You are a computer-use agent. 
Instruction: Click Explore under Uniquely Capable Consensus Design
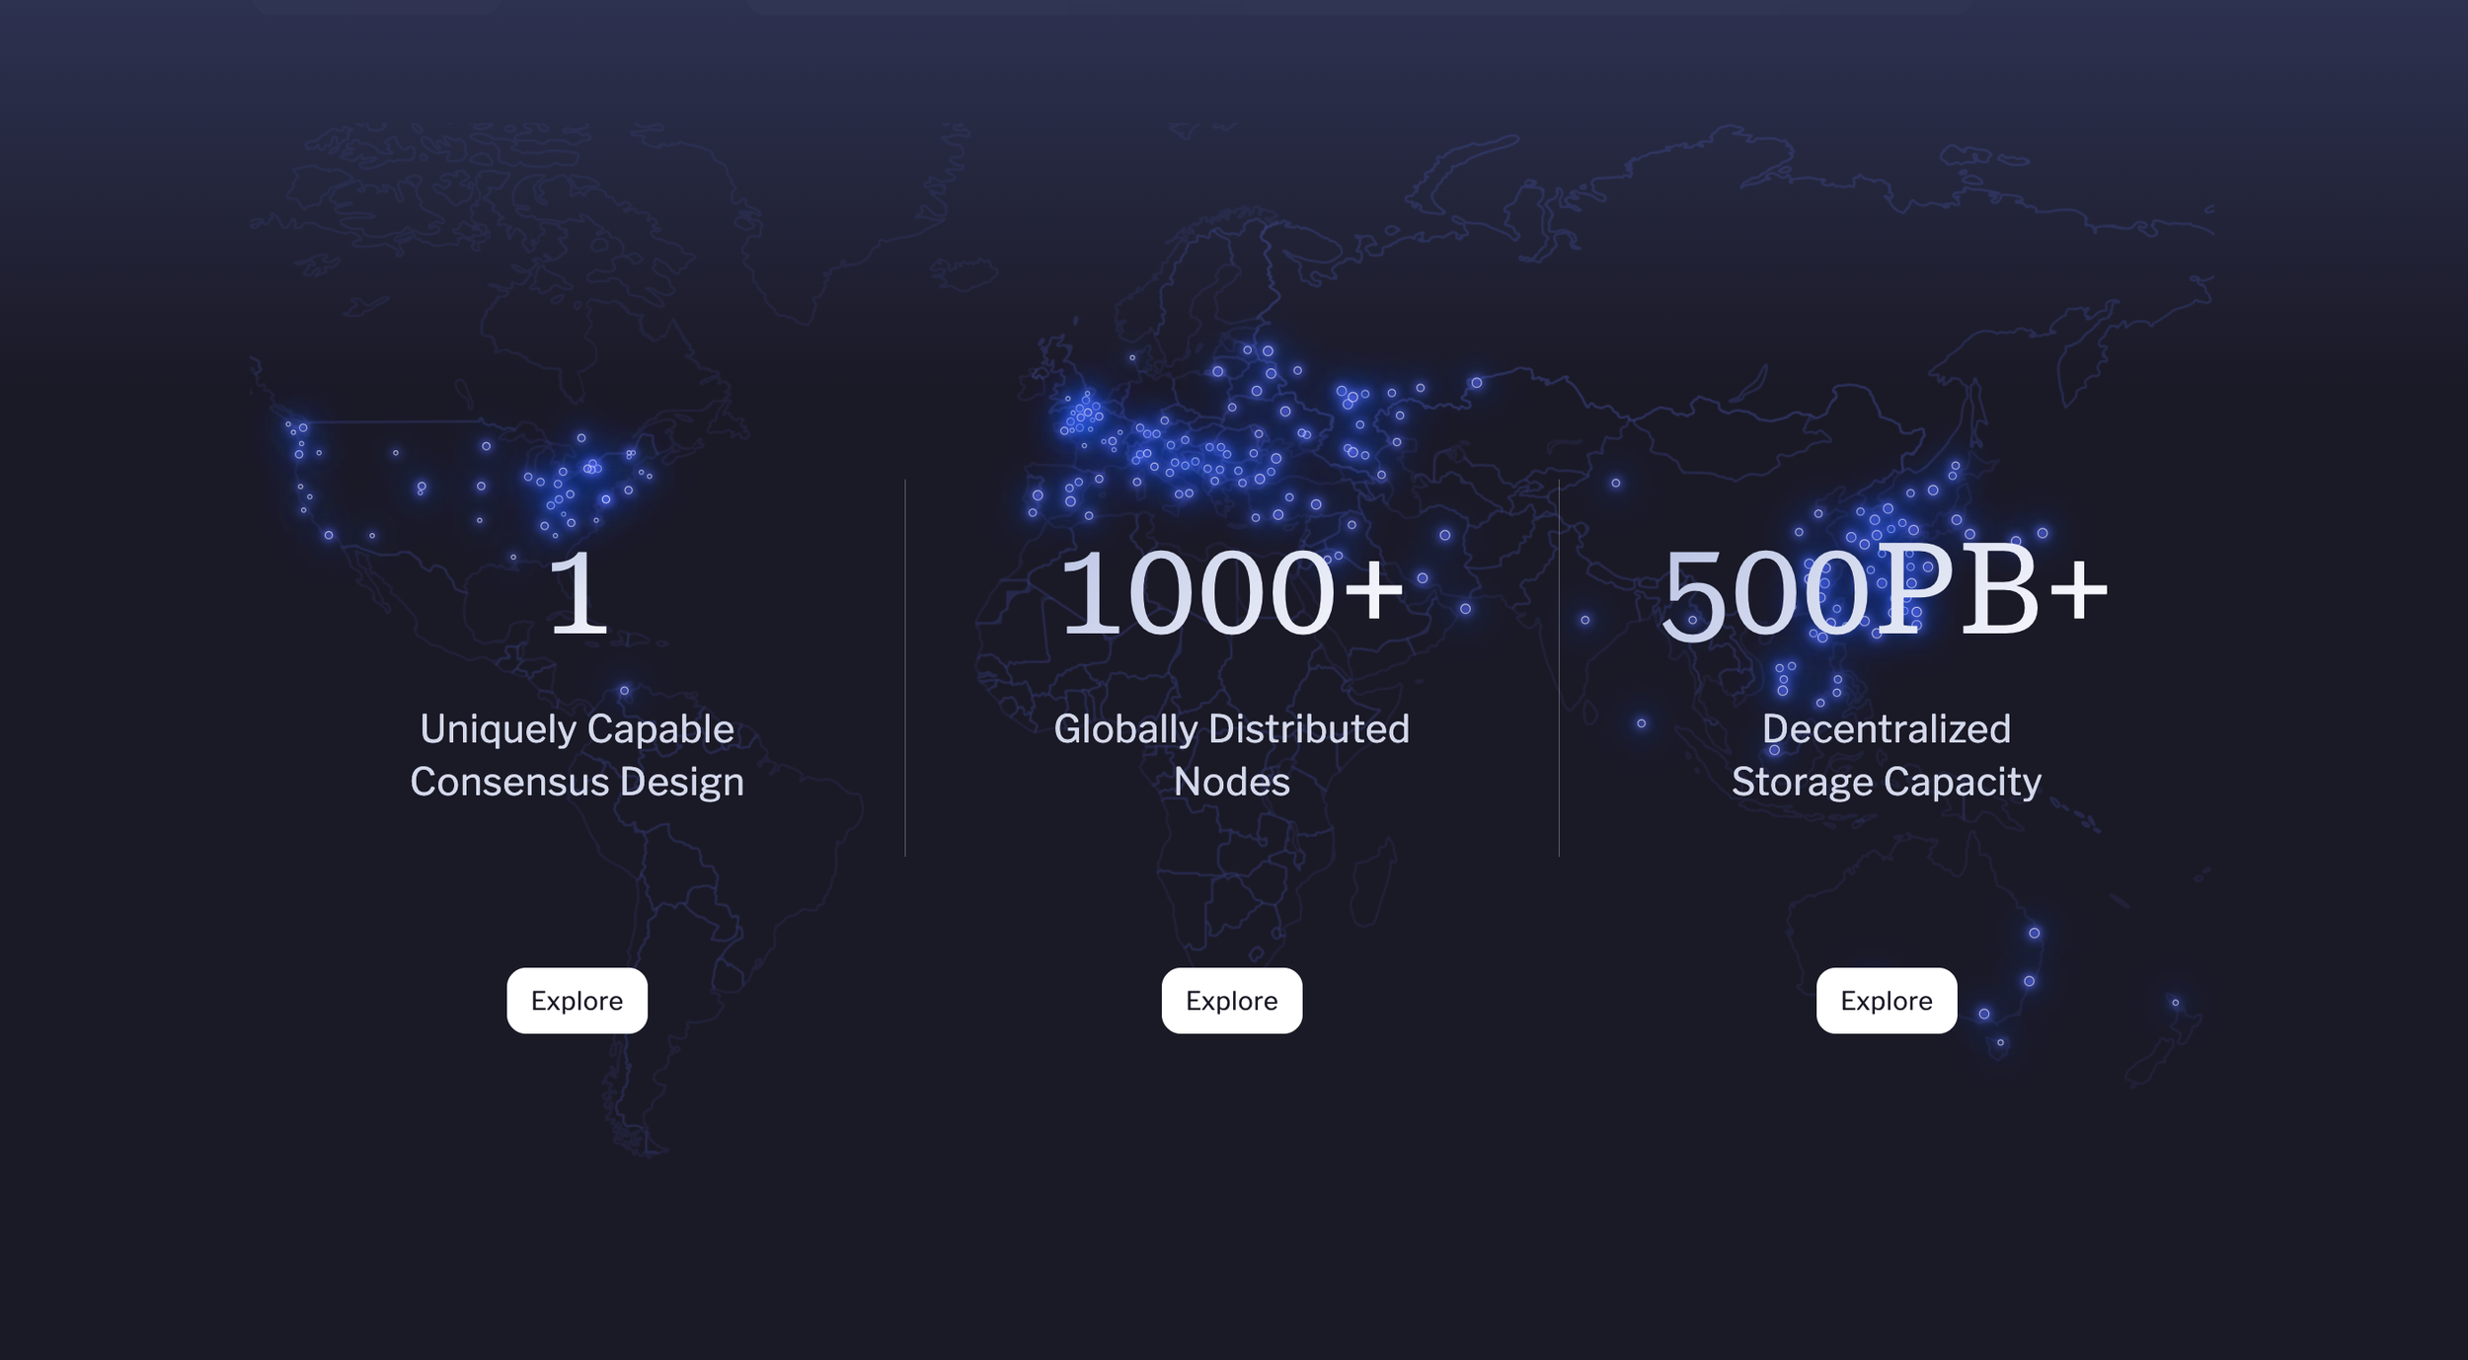coord(577,1001)
